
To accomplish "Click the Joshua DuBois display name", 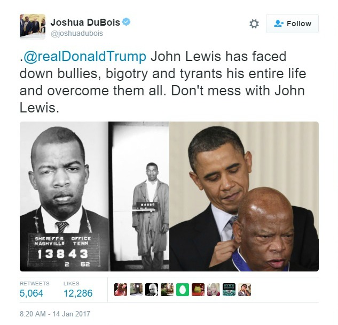I will click(85, 22).
